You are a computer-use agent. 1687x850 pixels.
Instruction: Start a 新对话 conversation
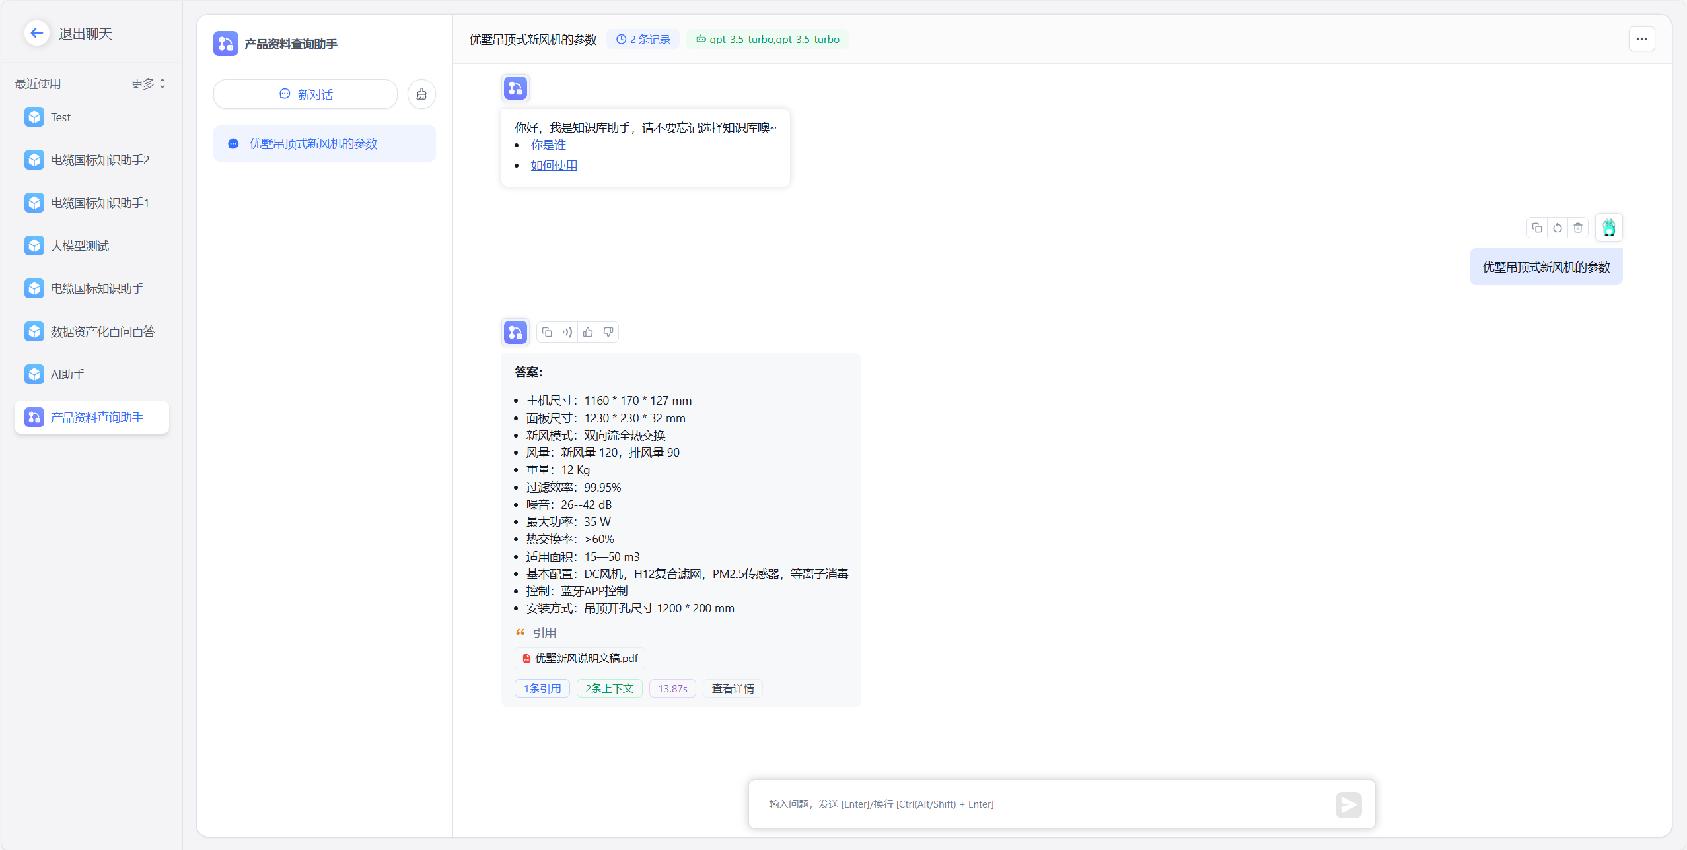tap(305, 94)
